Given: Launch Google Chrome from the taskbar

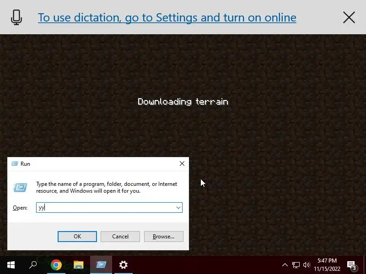Looking at the screenshot, I should click(56, 265).
